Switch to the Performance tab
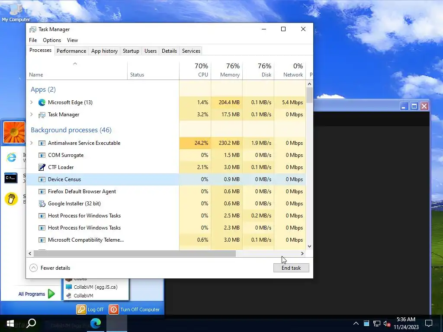This screenshot has height=332, width=443. (x=71, y=51)
